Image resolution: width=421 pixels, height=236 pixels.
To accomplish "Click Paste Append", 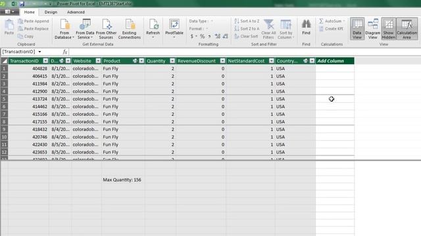I will coord(34,21).
